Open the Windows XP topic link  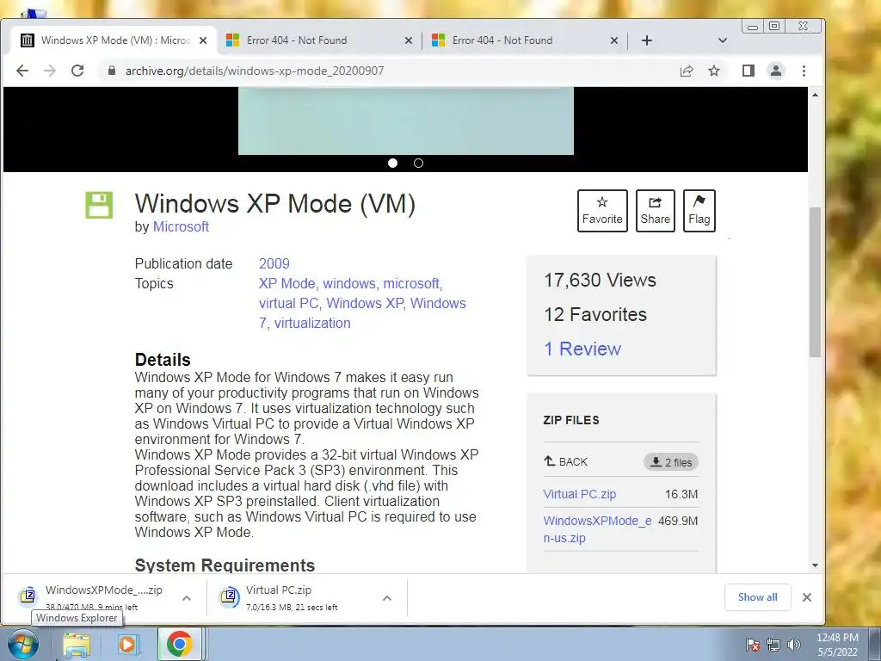[x=365, y=304]
